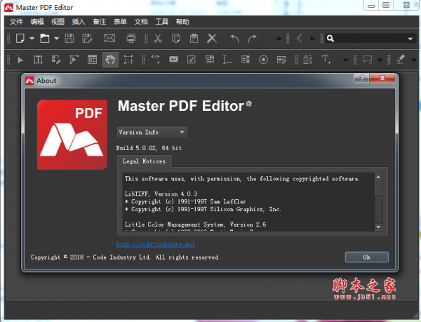
Task: Click the Print icon
Action: click(131, 39)
